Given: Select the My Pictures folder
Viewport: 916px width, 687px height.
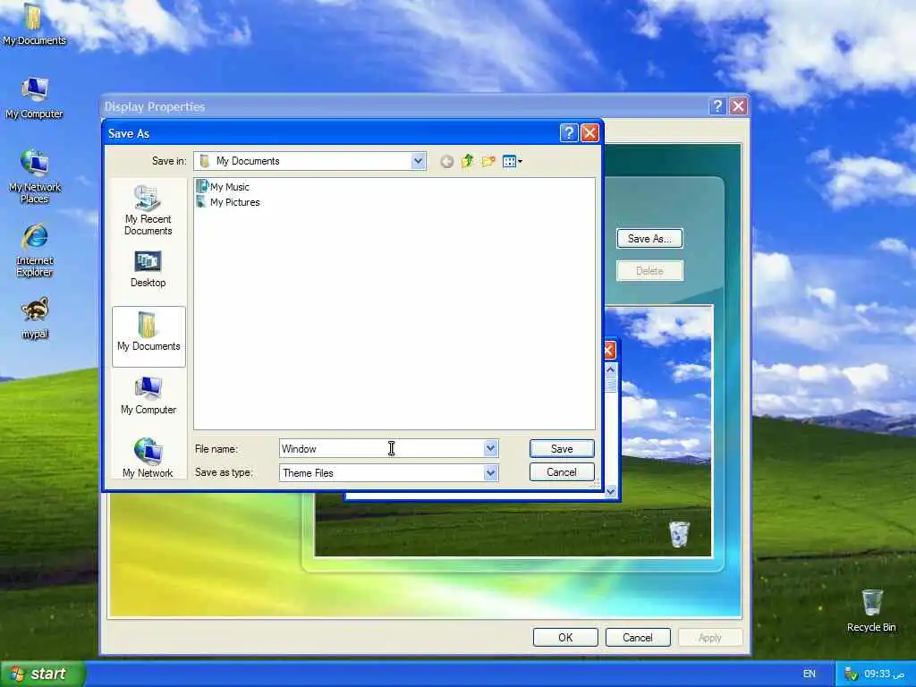Looking at the screenshot, I should [x=228, y=202].
